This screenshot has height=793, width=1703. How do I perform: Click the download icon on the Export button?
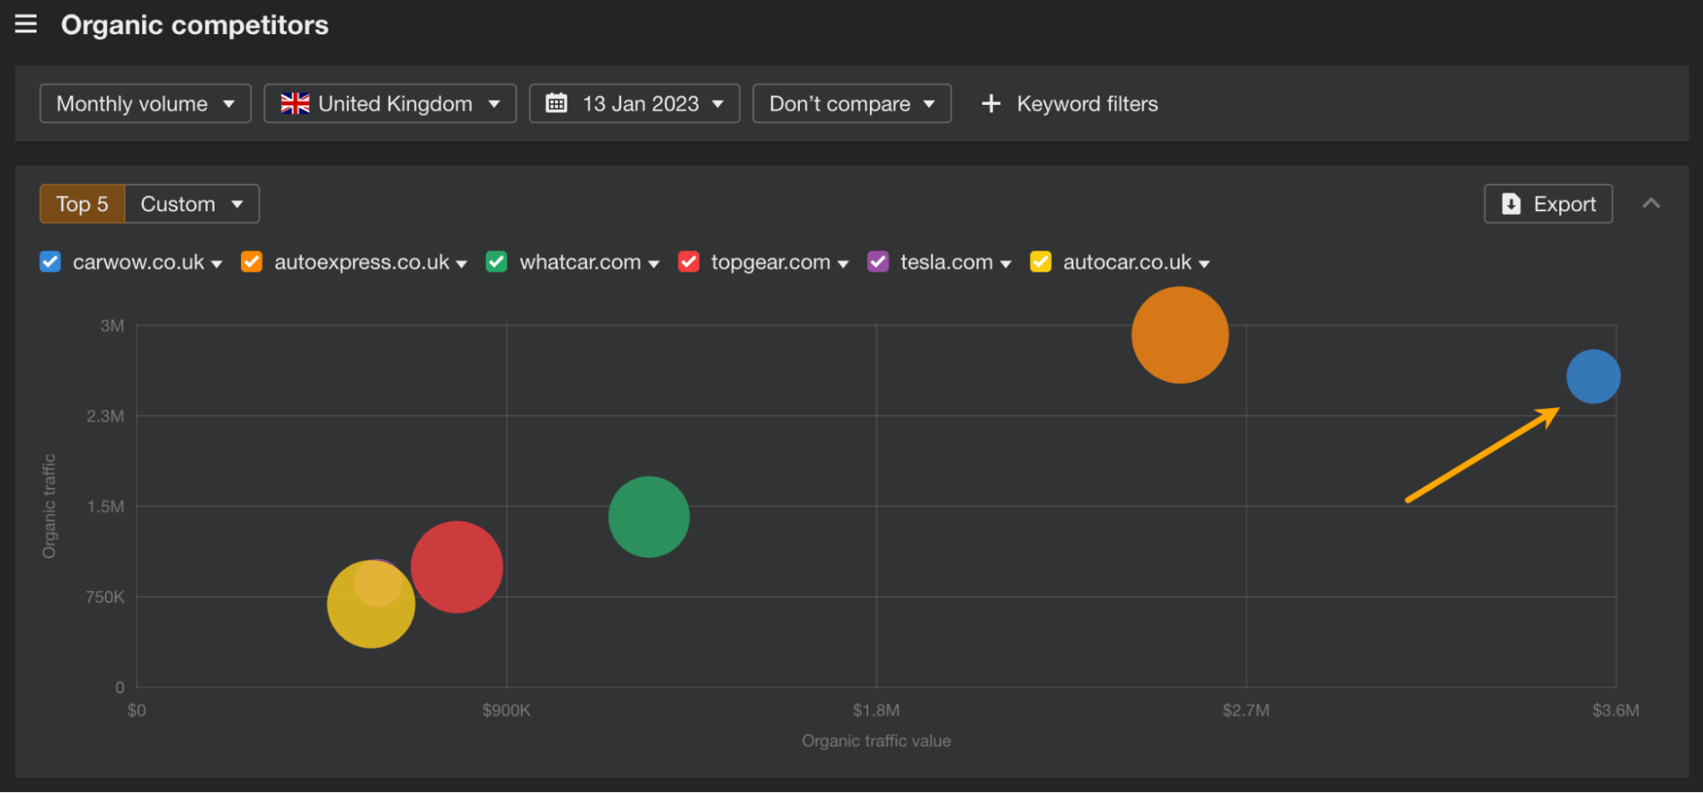tap(1510, 204)
